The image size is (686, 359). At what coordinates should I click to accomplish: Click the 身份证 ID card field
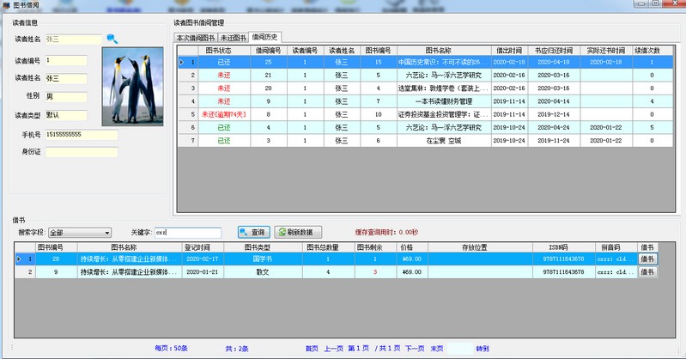coord(82,152)
